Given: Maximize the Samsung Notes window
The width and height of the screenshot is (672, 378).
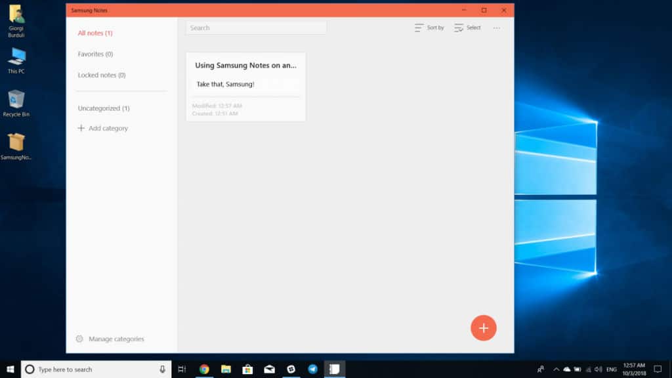Looking at the screenshot, I should (484, 10).
